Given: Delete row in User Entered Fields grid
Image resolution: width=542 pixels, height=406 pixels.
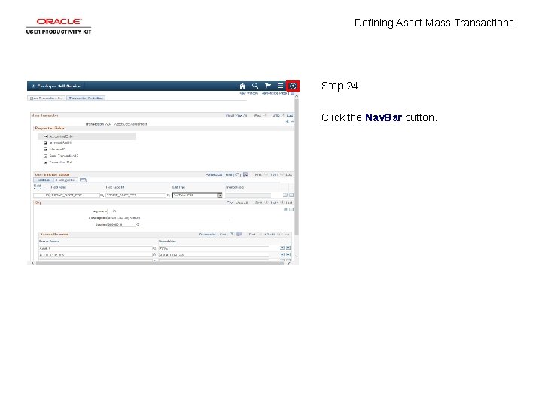Looking at the screenshot, I should 291,195.
